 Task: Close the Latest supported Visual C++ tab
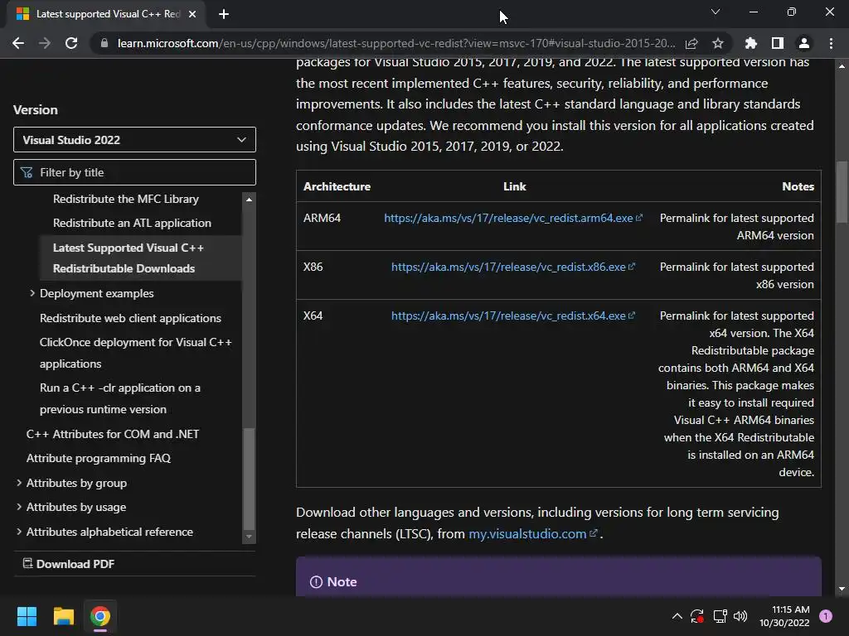[x=192, y=14]
